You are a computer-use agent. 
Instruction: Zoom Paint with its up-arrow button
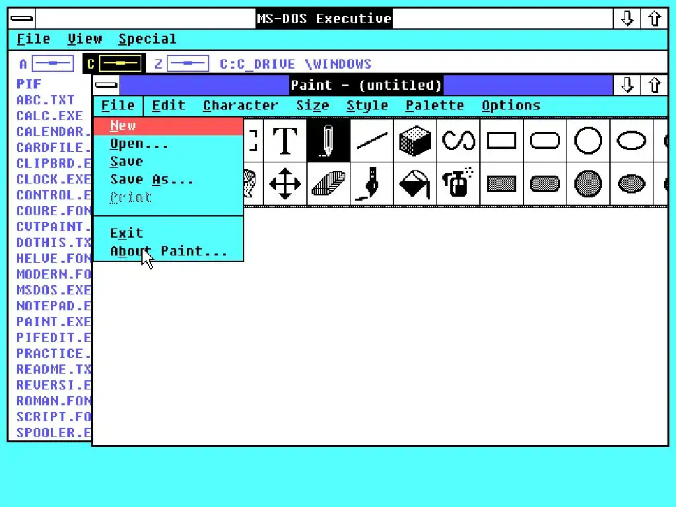654,85
